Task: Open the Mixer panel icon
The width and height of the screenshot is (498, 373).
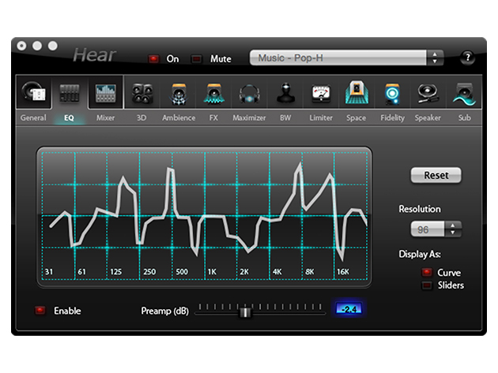Action: pyautogui.click(x=105, y=93)
